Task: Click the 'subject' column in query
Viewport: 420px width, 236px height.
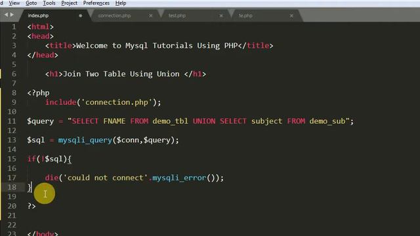Action: point(267,121)
